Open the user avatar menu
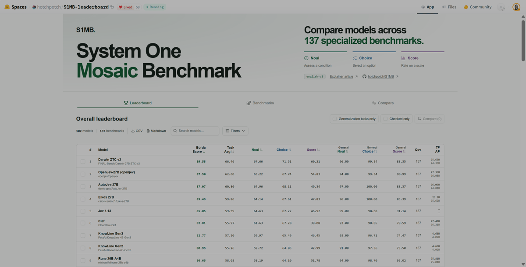Viewport: 526px width, 267px height. (x=516, y=7)
